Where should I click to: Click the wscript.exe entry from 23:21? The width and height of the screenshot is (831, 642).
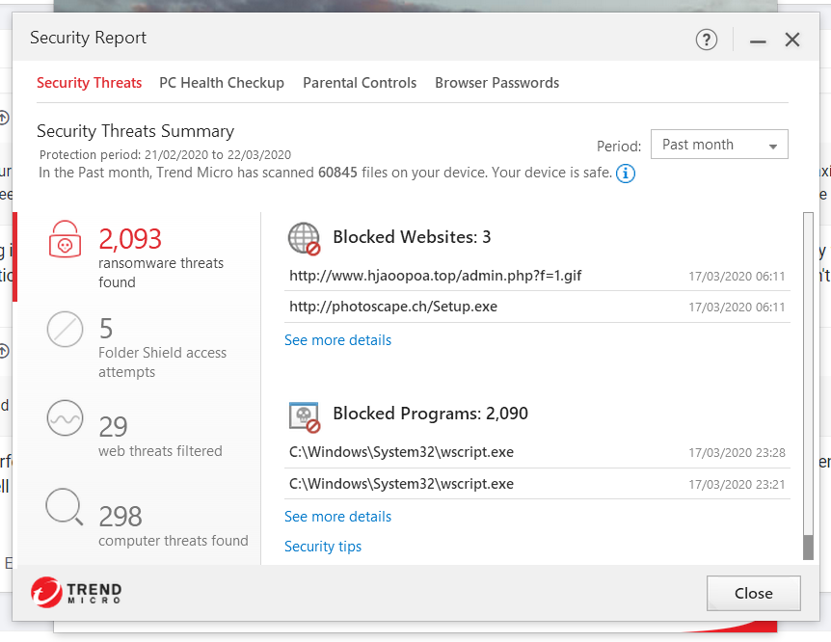pos(537,484)
